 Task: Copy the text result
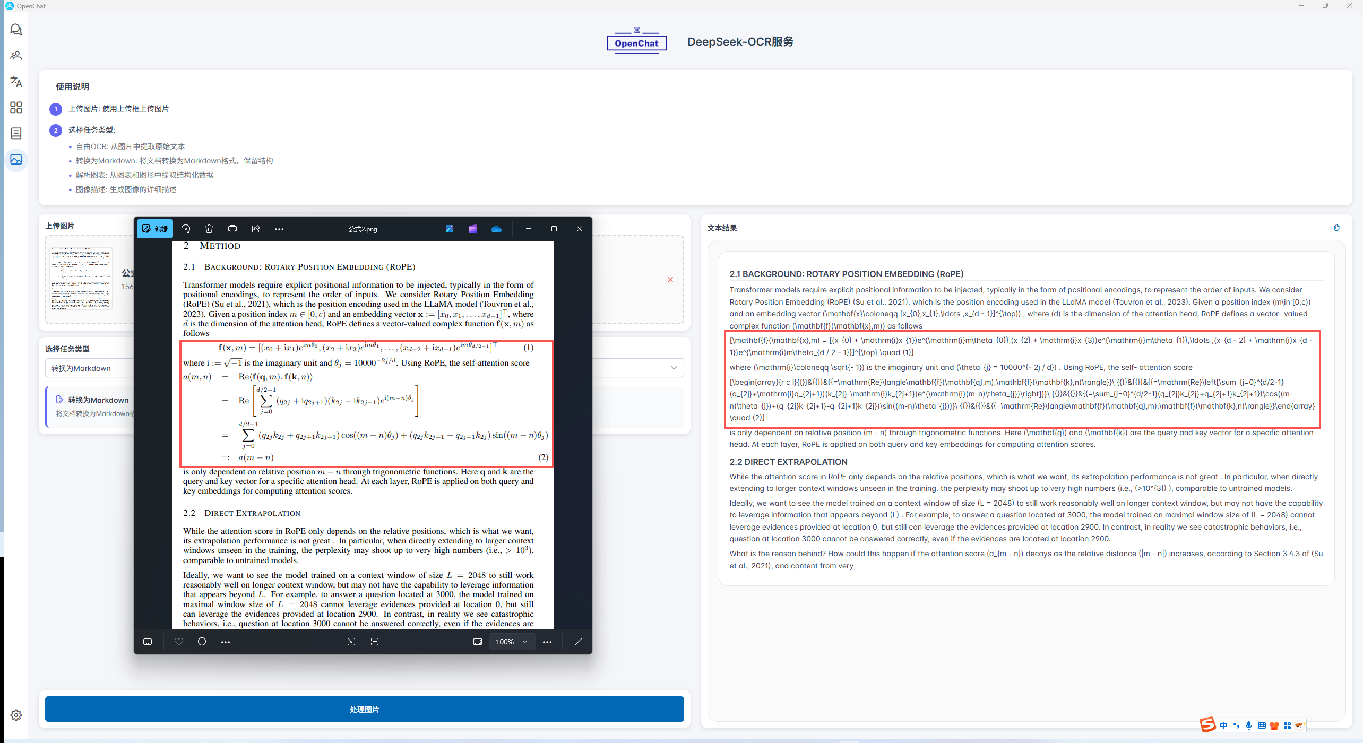point(1336,228)
